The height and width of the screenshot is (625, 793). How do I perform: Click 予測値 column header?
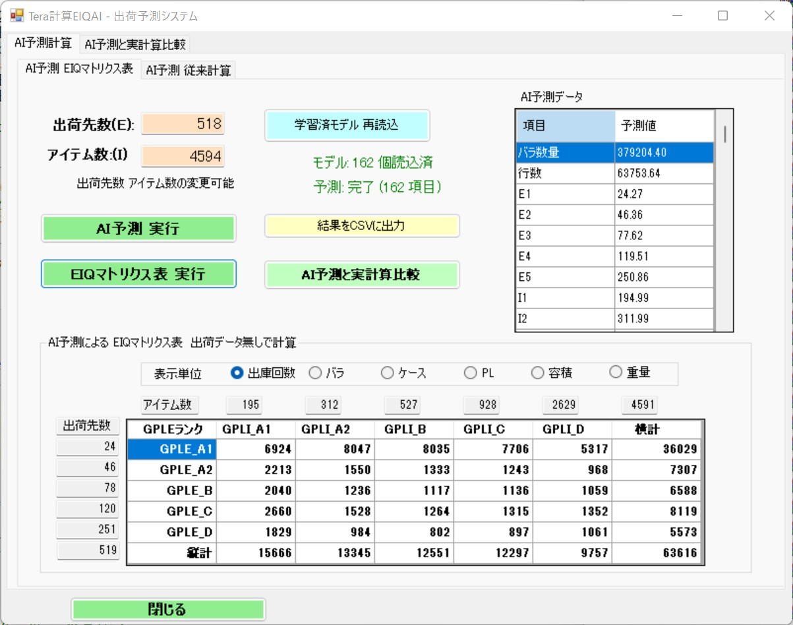click(664, 126)
